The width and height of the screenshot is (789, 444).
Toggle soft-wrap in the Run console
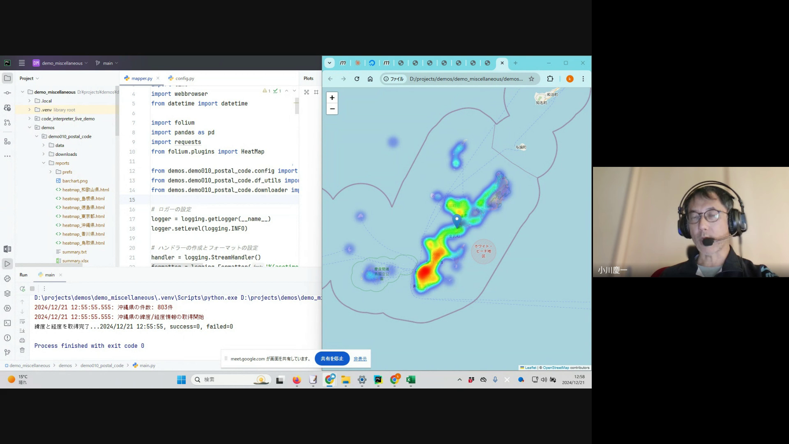22,321
